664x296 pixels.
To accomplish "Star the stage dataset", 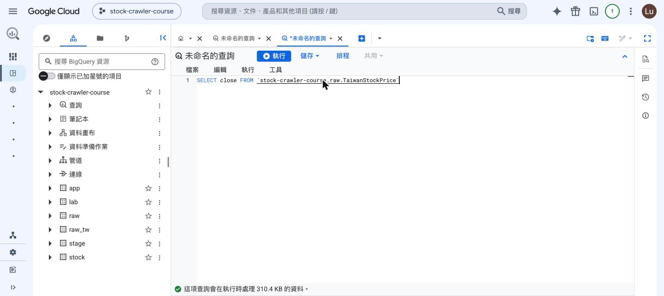I will 148,244.
